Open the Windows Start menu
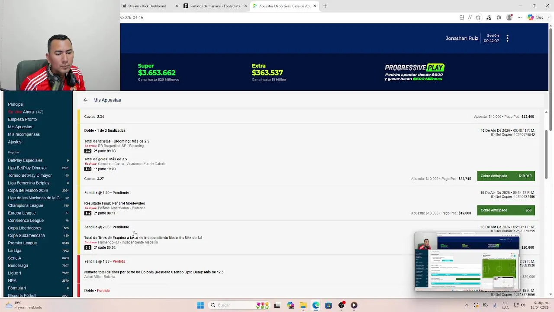Screen dimensions: 554x312 click(x=200, y=305)
